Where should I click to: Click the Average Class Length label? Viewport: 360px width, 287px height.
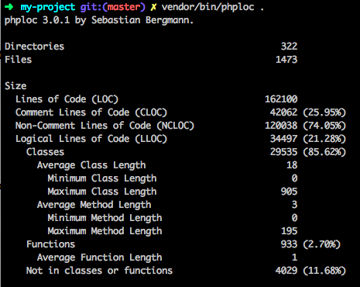coord(91,165)
